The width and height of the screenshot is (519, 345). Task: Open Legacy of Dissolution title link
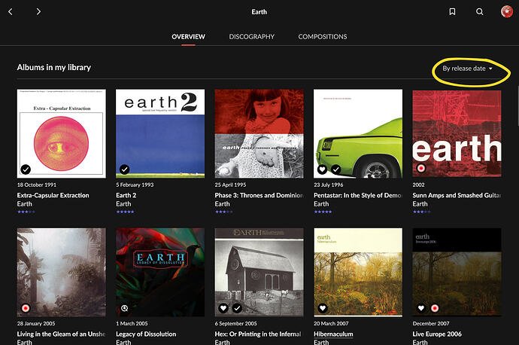(x=146, y=334)
